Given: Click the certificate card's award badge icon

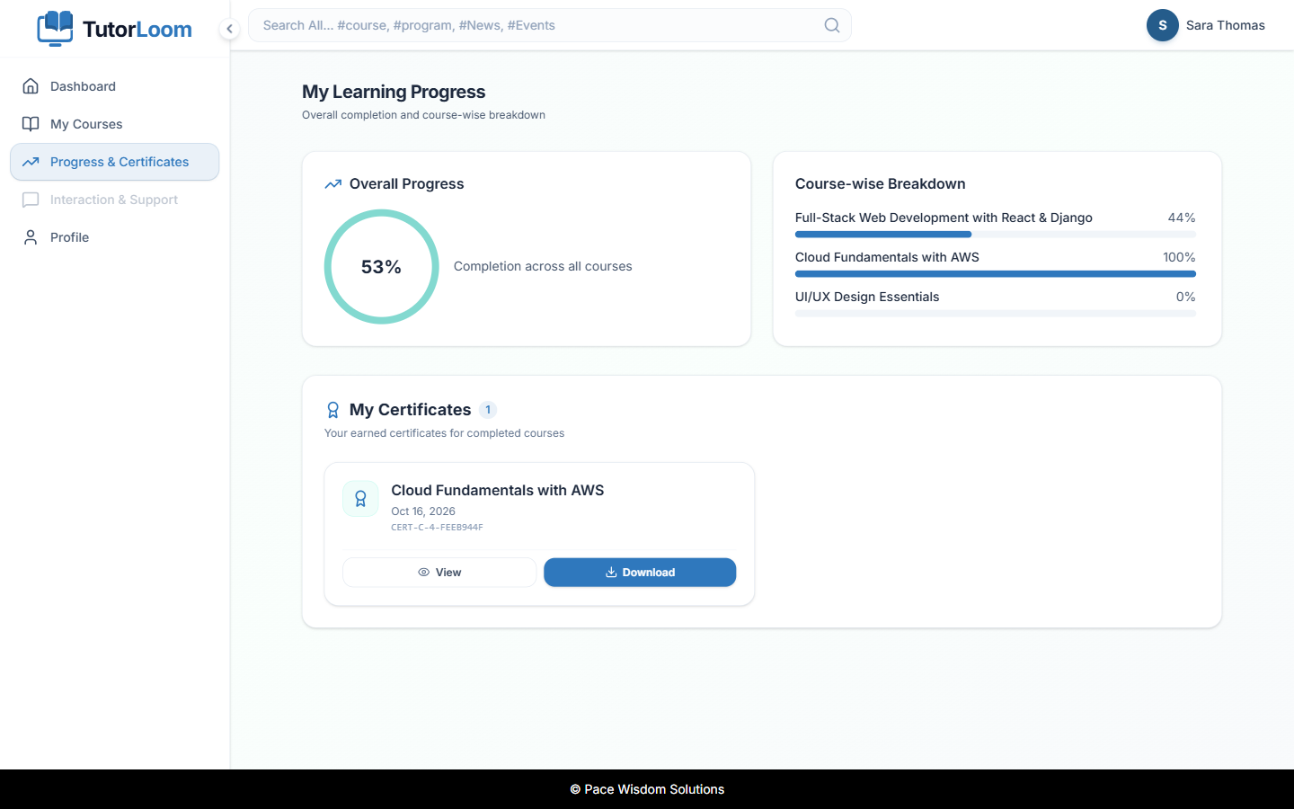Looking at the screenshot, I should 360,499.
